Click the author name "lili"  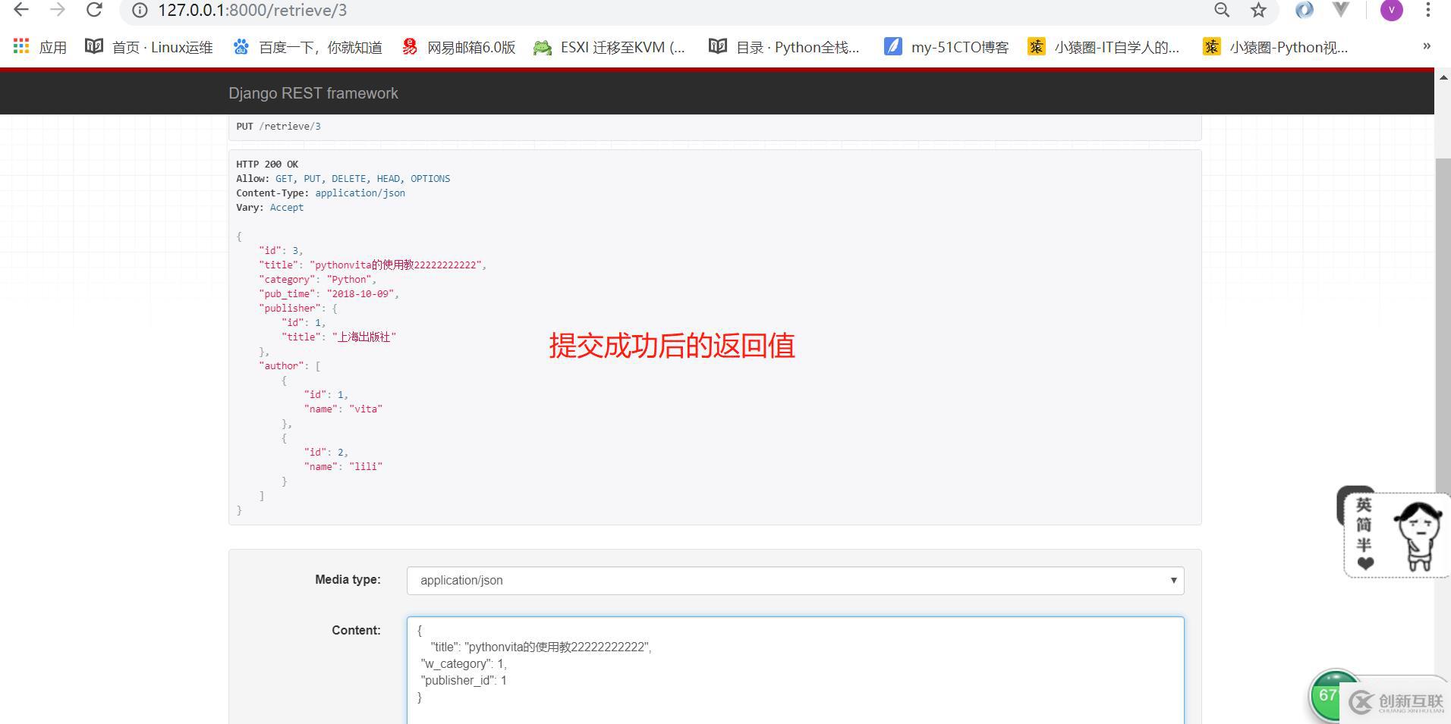click(366, 466)
